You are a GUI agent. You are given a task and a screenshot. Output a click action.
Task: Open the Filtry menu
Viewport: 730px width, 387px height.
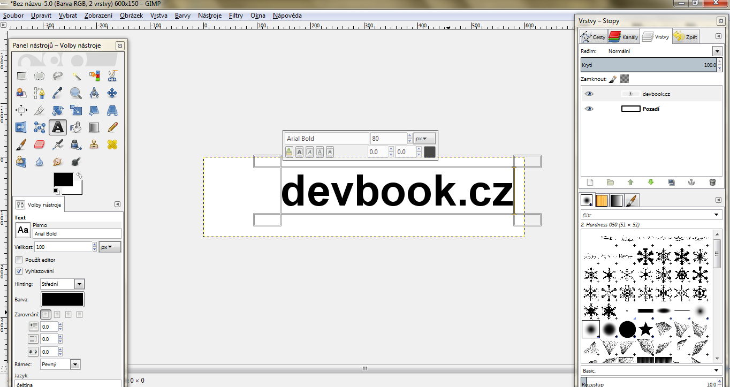coord(235,16)
